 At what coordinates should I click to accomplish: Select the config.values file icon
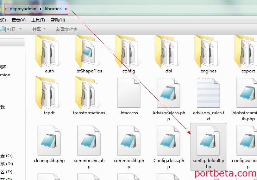[247, 141]
